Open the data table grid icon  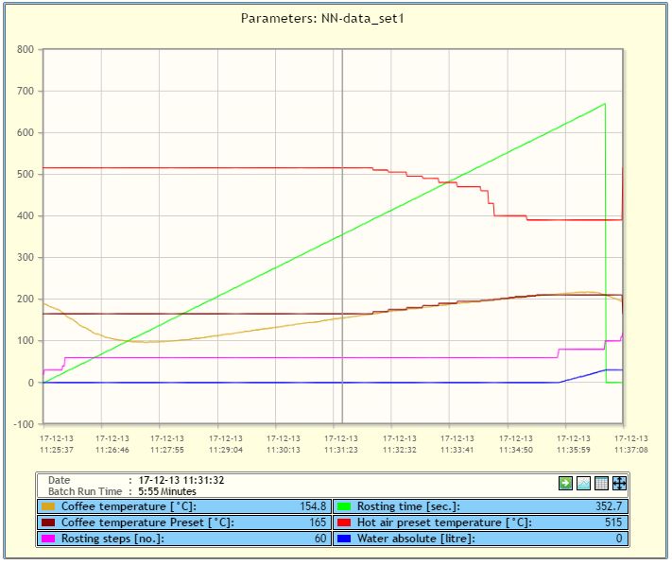click(601, 484)
